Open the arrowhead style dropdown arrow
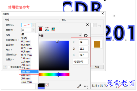 click(95, 25)
